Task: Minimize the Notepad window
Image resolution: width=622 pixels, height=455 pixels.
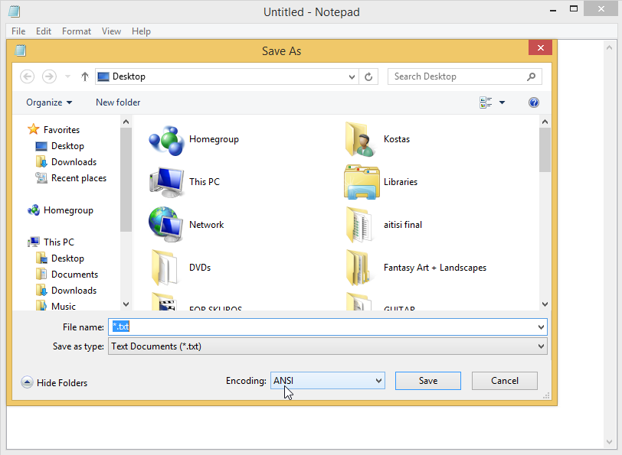Action: 553,10
